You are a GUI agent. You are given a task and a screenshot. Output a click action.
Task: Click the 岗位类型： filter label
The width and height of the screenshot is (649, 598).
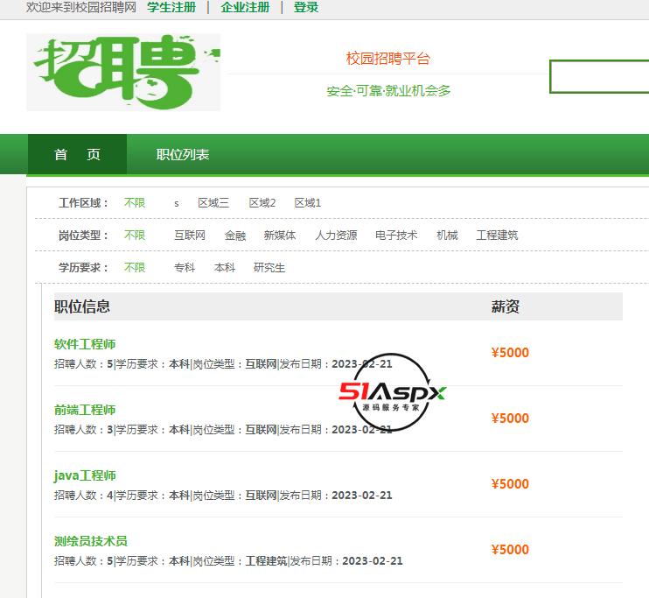(x=83, y=235)
